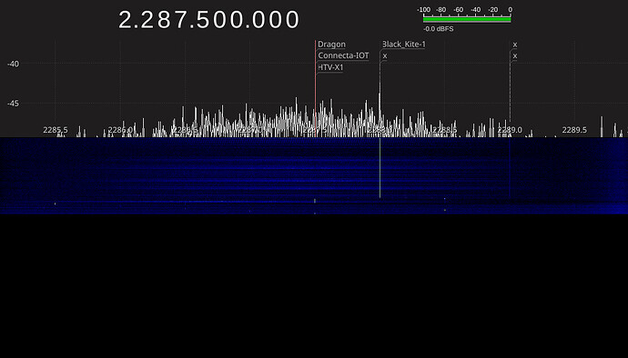
Task: Click the -45 label on the spectrum dB axis
Action: tap(13, 104)
